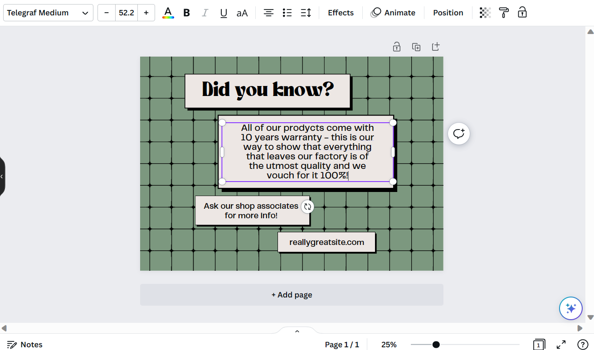Add a comment to the design

pyautogui.click(x=459, y=134)
